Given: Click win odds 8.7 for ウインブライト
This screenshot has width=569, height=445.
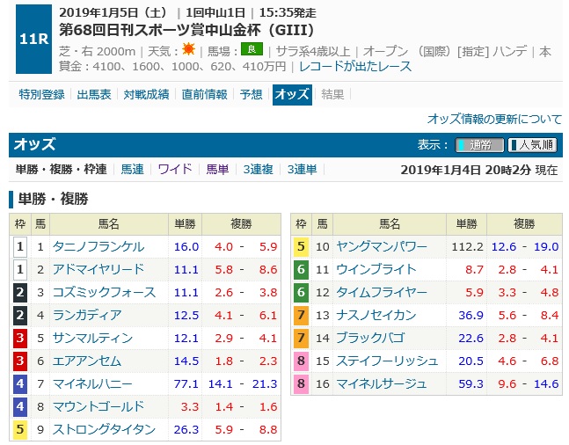Looking at the screenshot, I should click(474, 270).
